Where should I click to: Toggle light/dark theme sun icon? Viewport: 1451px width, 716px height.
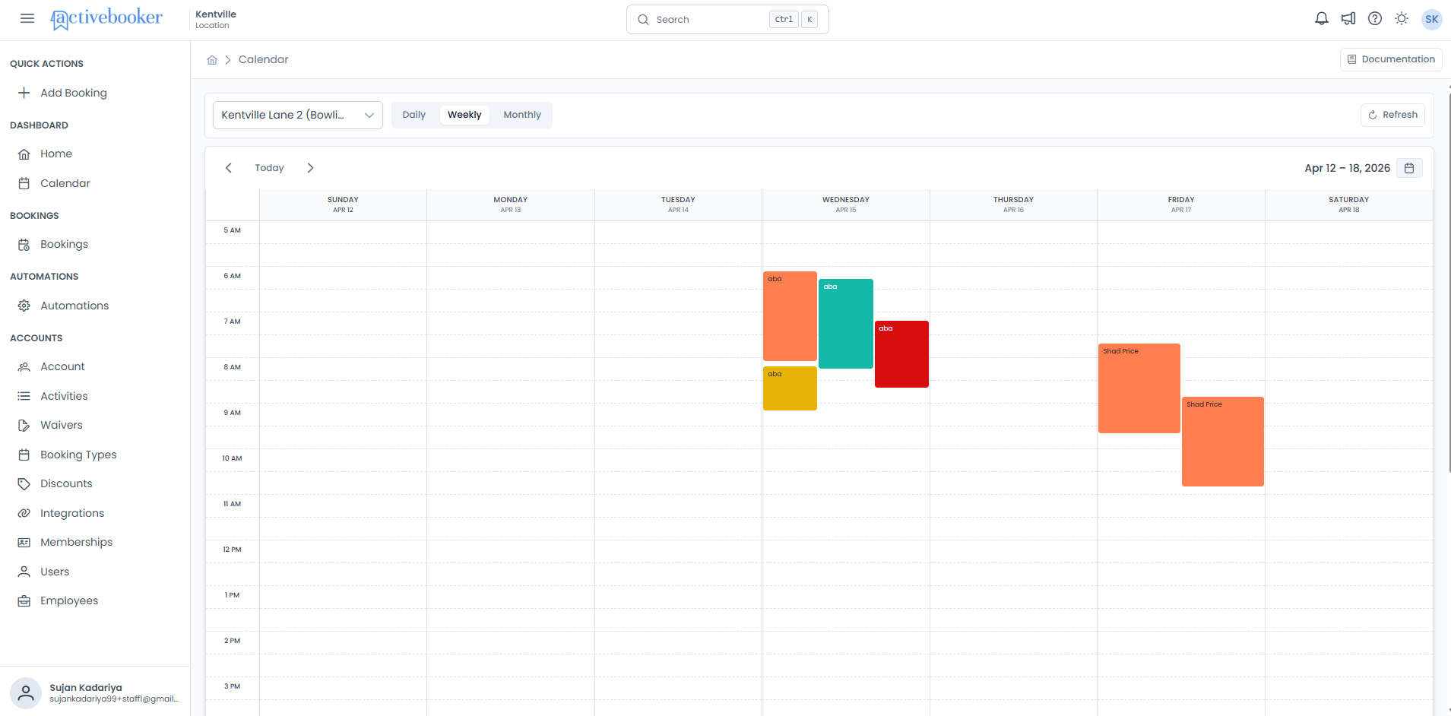(x=1402, y=19)
